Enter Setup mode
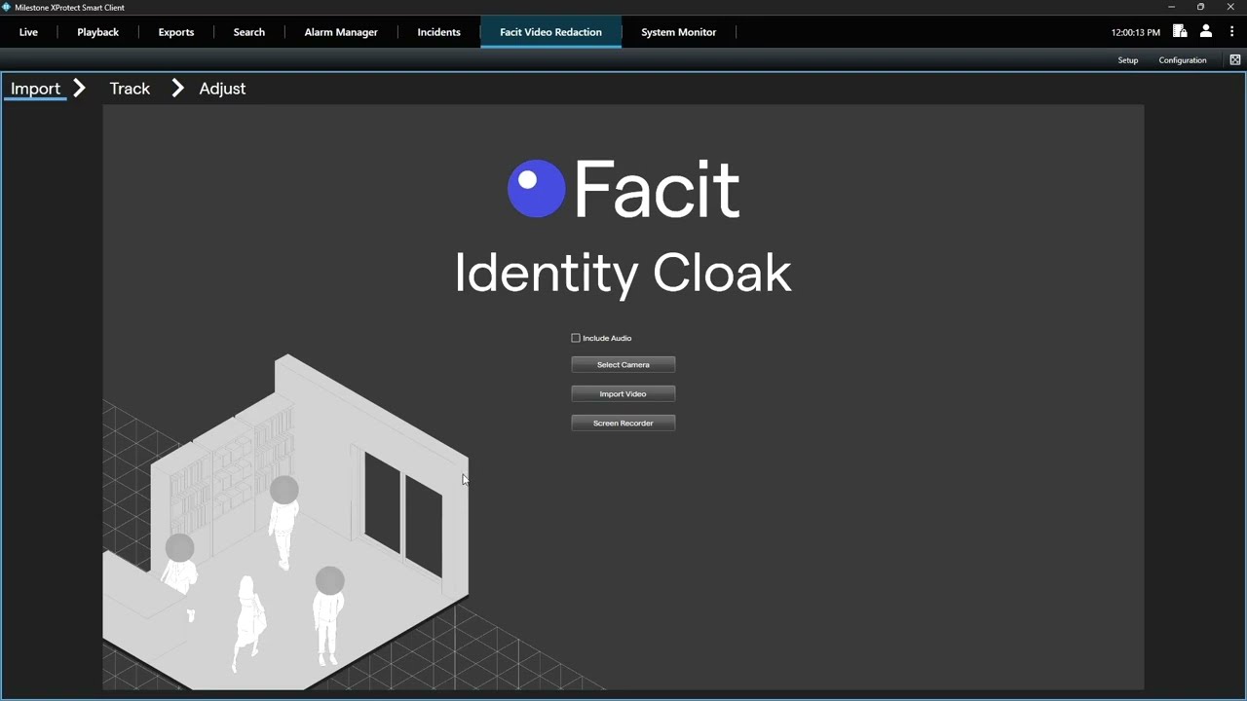 1128,60
